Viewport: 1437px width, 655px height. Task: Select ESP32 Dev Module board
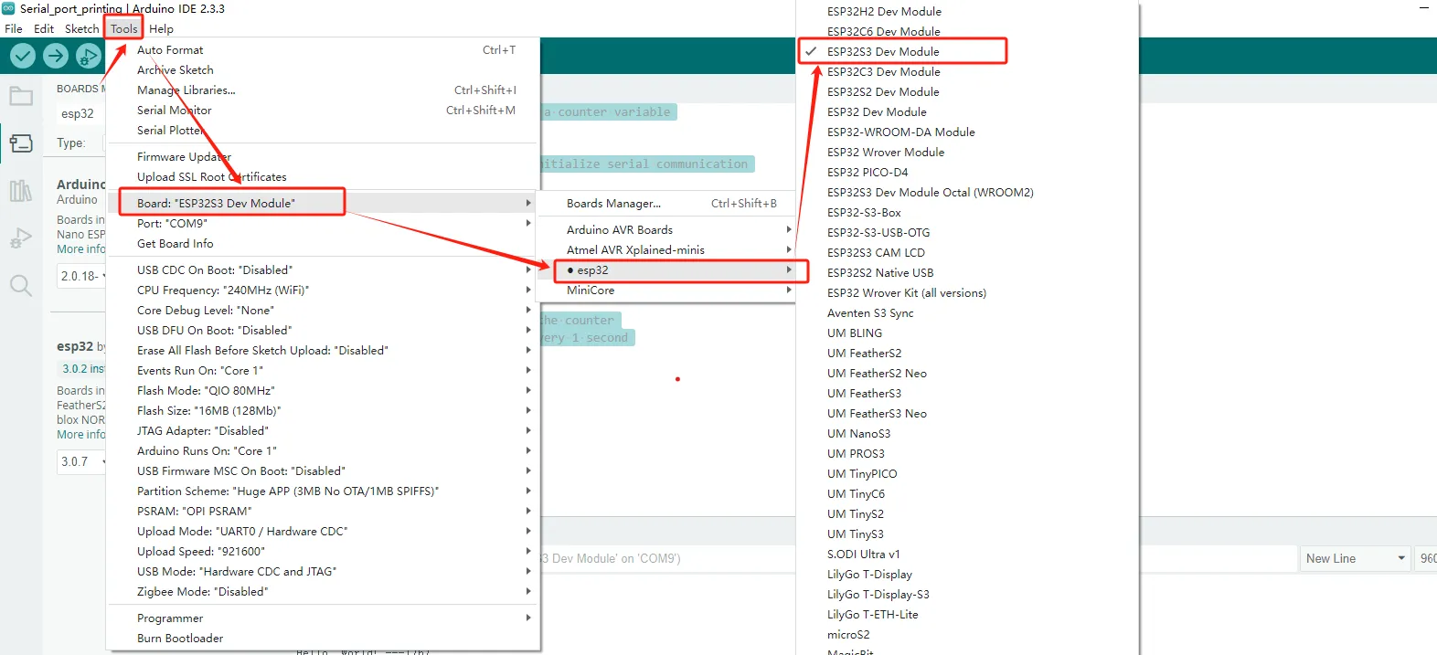(968, 112)
